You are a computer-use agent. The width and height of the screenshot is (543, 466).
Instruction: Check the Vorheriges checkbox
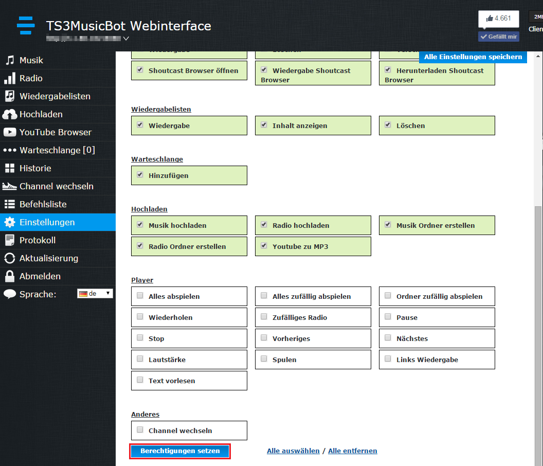[x=264, y=338]
